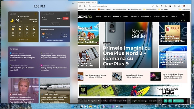Open the Other favorites folder
The width and height of the screenshot is (194, 109).
click(x=185, y=9)
